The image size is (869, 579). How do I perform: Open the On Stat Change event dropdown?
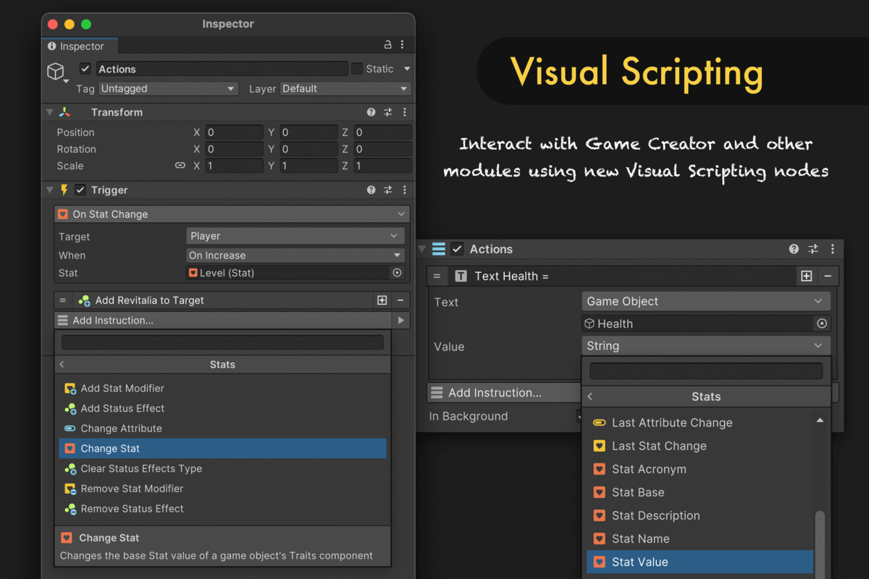pyautogui.click(x=232, y=214)
